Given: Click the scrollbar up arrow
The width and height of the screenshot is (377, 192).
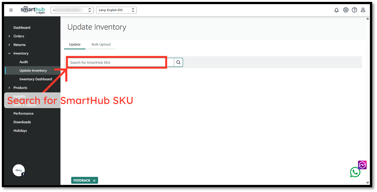Looking at the screenshot, I should pos(368,18).
